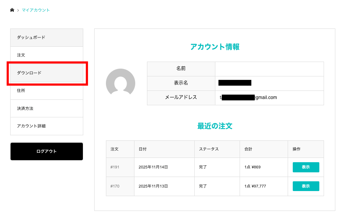Click 表示 button for order #170
342x216 pixels.
tap(306, 186)
